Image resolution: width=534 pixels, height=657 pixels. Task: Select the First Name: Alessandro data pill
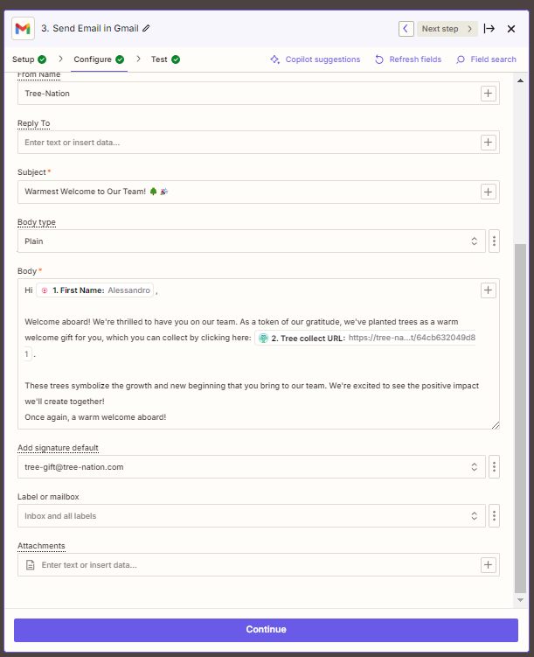(95, 290)
